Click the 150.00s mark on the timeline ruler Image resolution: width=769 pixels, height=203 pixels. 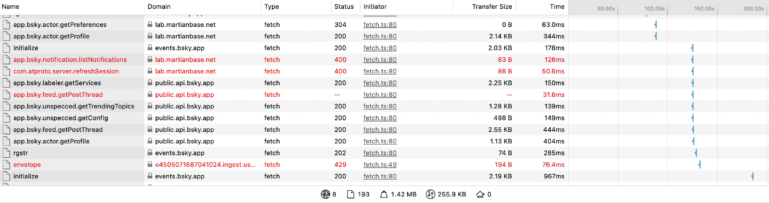tap(704, 8)
